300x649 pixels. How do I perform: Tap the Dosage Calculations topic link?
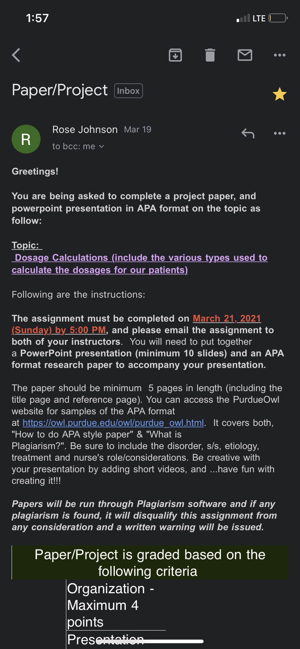[x=139, y=264]
